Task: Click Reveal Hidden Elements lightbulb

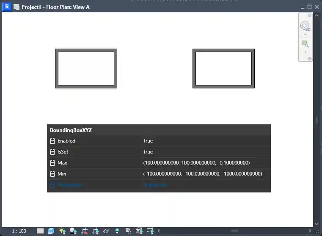Action: click(x=117, y=231)
